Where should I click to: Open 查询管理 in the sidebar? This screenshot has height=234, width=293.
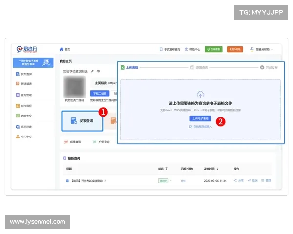(x=24, y=95)
